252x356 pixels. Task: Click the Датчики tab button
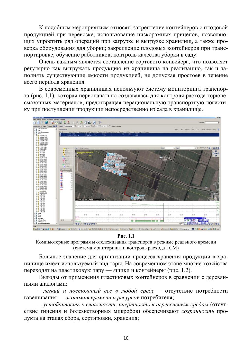pos(187,130)
